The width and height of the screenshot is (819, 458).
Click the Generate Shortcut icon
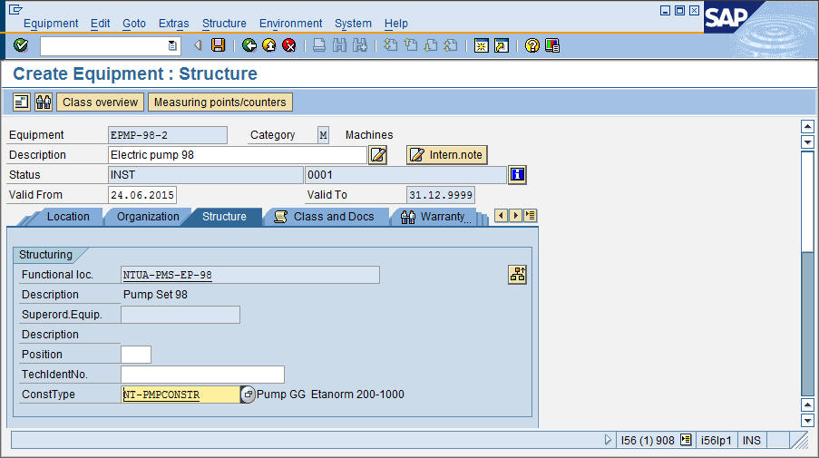point(502,45)
